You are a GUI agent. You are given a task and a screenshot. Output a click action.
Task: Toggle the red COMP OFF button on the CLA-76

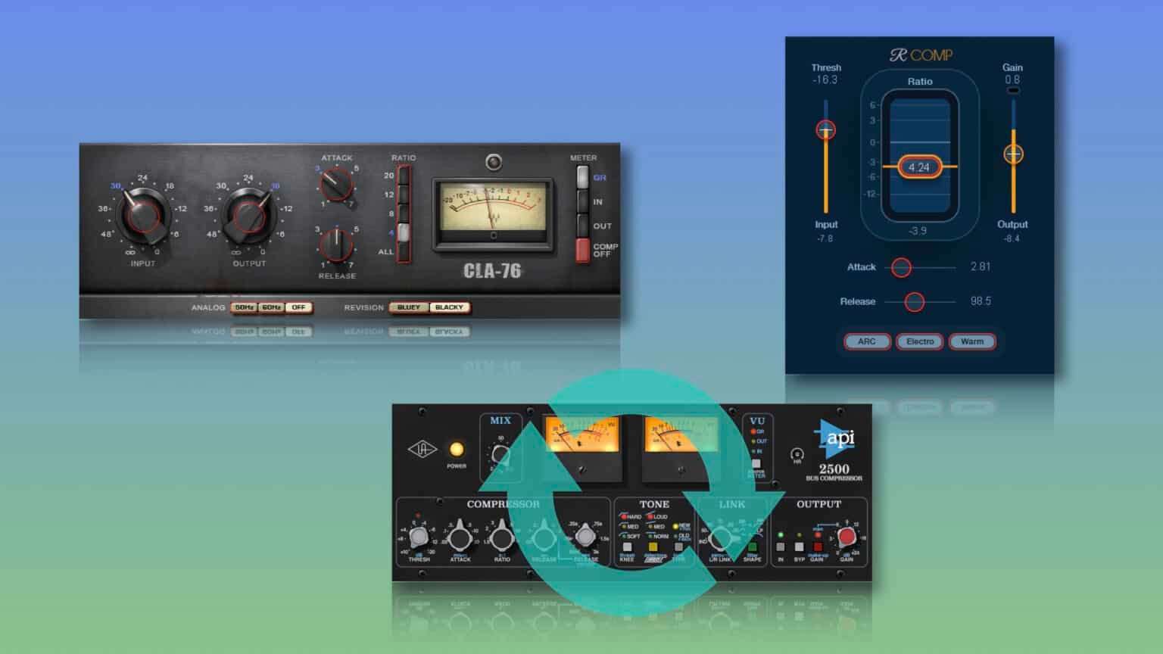(582, 249)
